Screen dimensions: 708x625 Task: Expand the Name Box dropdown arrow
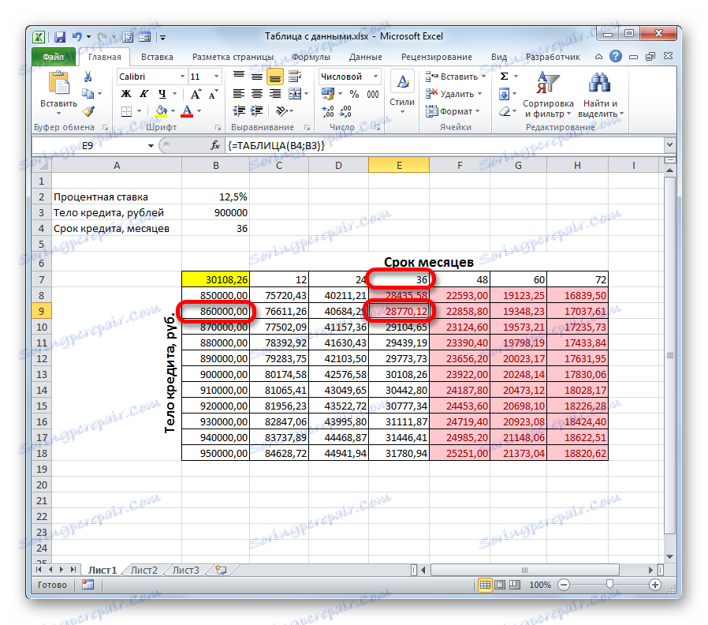151,145
